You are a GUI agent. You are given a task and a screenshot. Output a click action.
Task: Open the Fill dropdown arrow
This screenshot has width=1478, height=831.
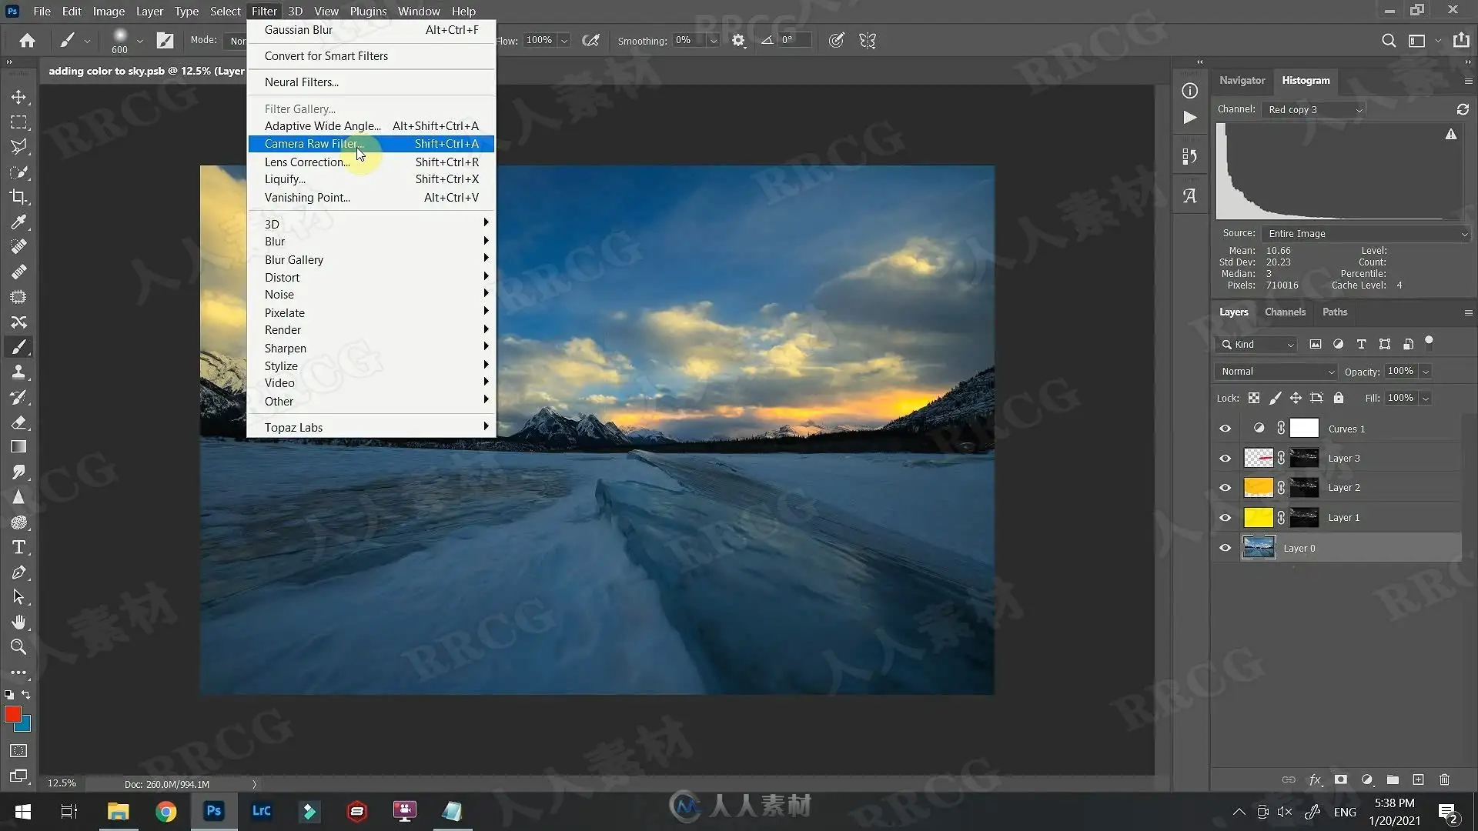pos(1426,399)
